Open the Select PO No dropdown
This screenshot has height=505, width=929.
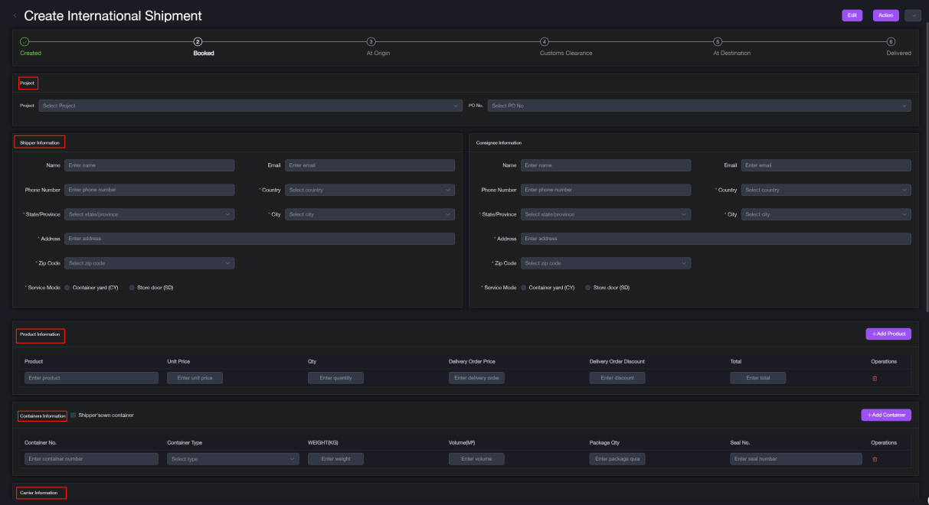699,106
